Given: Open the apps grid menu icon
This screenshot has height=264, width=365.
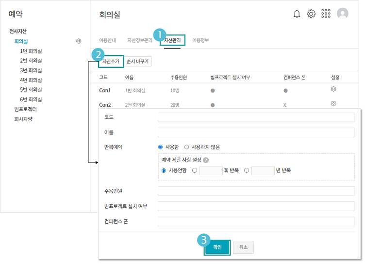Looking at the screenshot, I should coord(326,14).
